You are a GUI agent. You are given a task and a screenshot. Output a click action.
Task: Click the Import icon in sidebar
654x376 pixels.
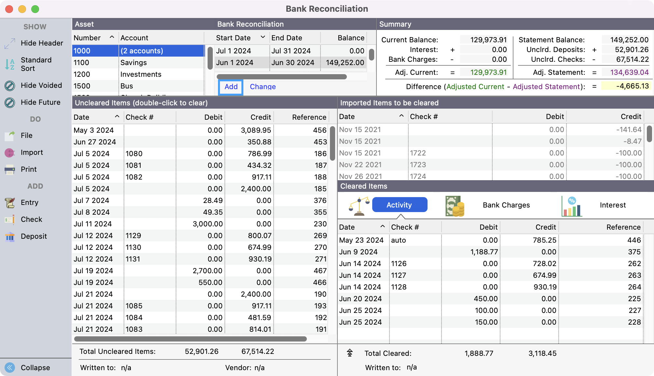point(10,153)
